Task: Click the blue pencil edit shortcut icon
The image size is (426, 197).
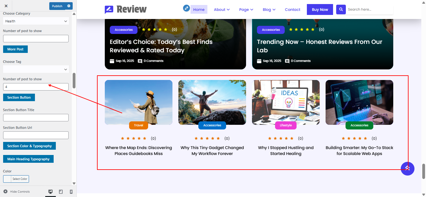Action: (186, 8)
